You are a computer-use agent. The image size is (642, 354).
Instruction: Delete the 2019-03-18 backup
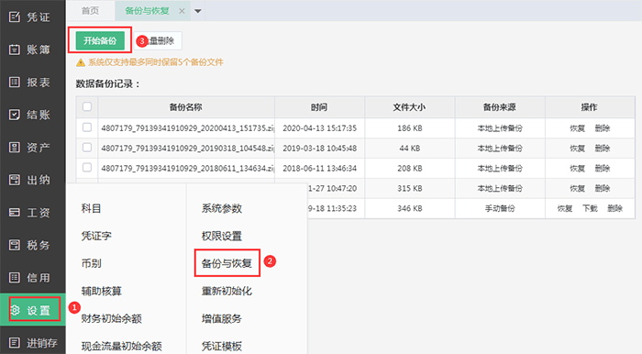pyautogui.click(x=603, y=149)
